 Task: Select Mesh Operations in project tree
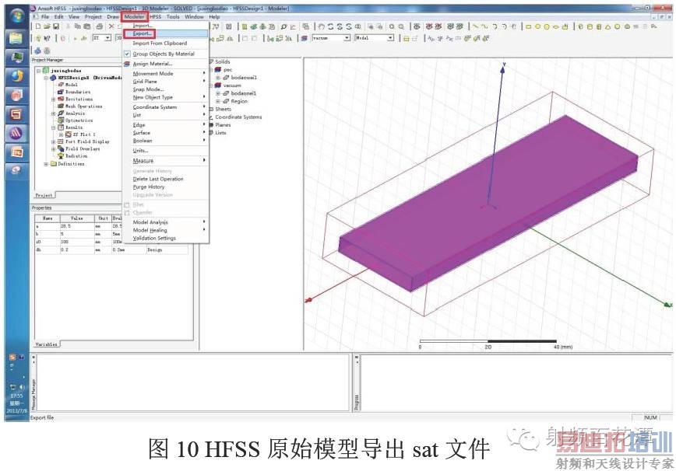point(83,106)
